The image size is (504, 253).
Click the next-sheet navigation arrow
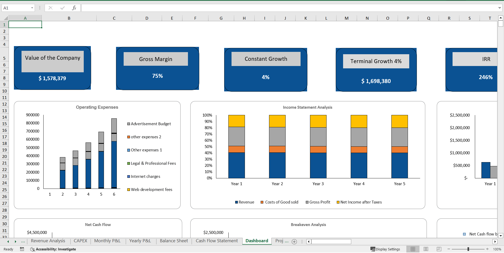[x=15, y=241]
